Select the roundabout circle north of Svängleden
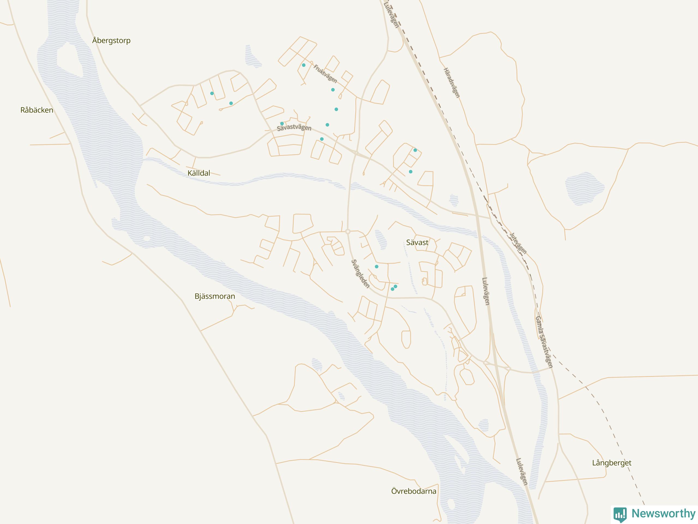The image size is (698, 524). [348, 231]
